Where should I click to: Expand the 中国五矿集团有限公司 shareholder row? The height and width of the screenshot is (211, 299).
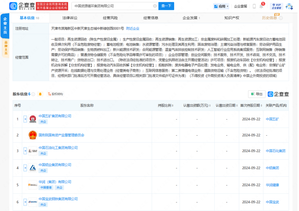pyautogui.click(x=25, y=119)
